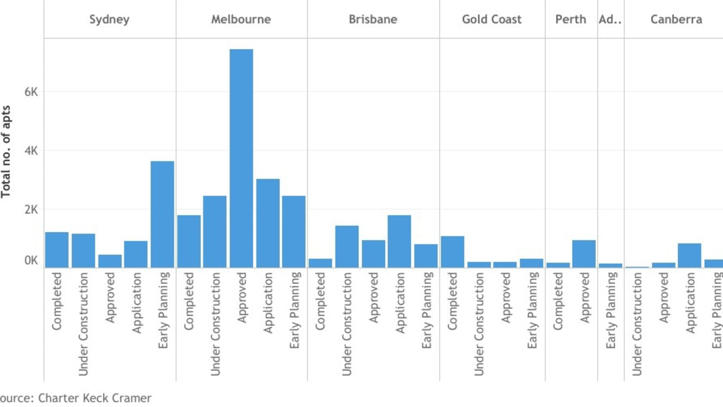Click Sydney's Under Construction axis label
The height and width of the screenshot is (407, 723).
point(84,324)
